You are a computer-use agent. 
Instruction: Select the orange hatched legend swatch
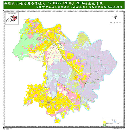104,124
